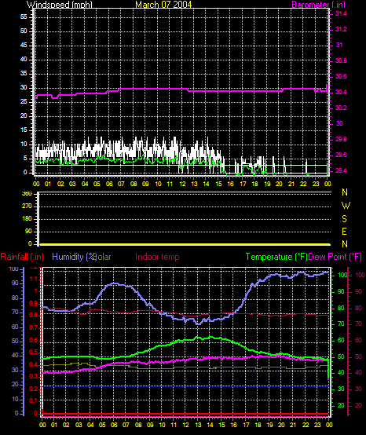Click hour 18 on bottom chart time axis

tap(258, 425)
